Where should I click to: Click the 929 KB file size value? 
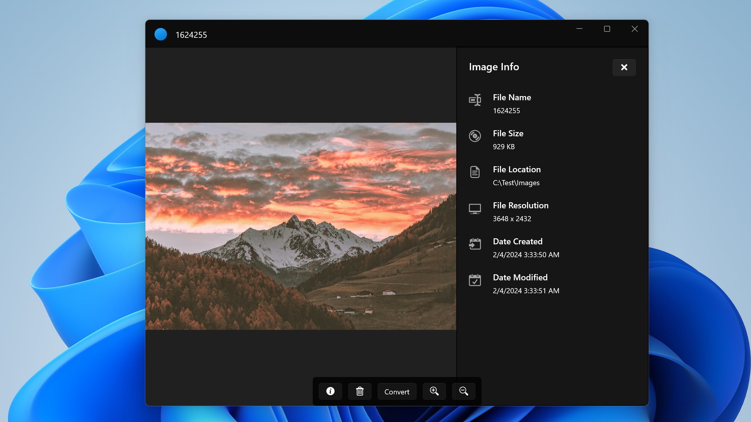click(503, 147)
